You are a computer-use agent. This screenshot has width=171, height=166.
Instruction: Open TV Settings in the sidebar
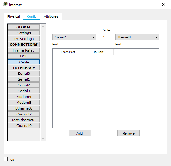pos(24,39)
